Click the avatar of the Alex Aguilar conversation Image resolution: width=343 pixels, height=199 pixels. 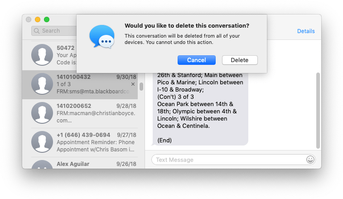coord(42,165)
